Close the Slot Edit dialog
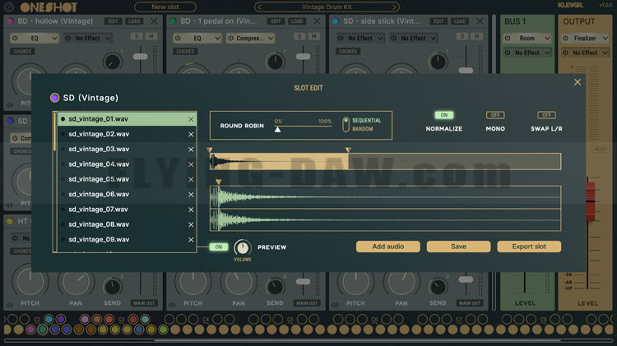 (x=578, y=82)
